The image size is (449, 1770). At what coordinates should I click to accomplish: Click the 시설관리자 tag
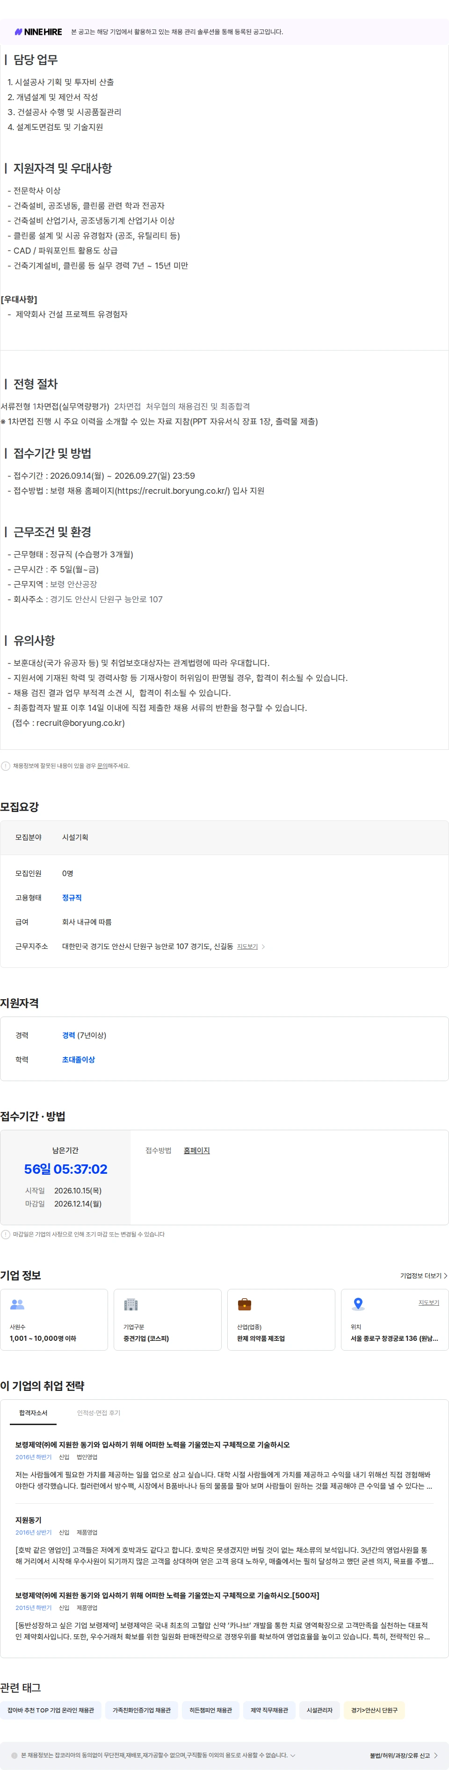pos(319,1710)
